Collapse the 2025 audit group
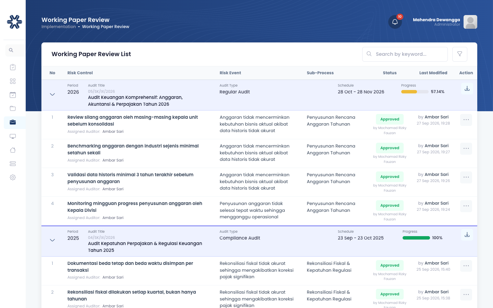The width and height of the screenshot is (493, 308). click(52, 240)
